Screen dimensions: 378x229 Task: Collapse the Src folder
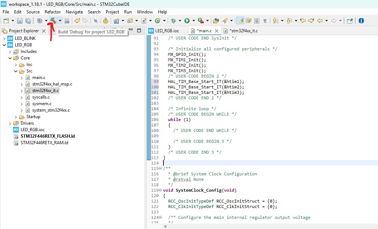16,71
